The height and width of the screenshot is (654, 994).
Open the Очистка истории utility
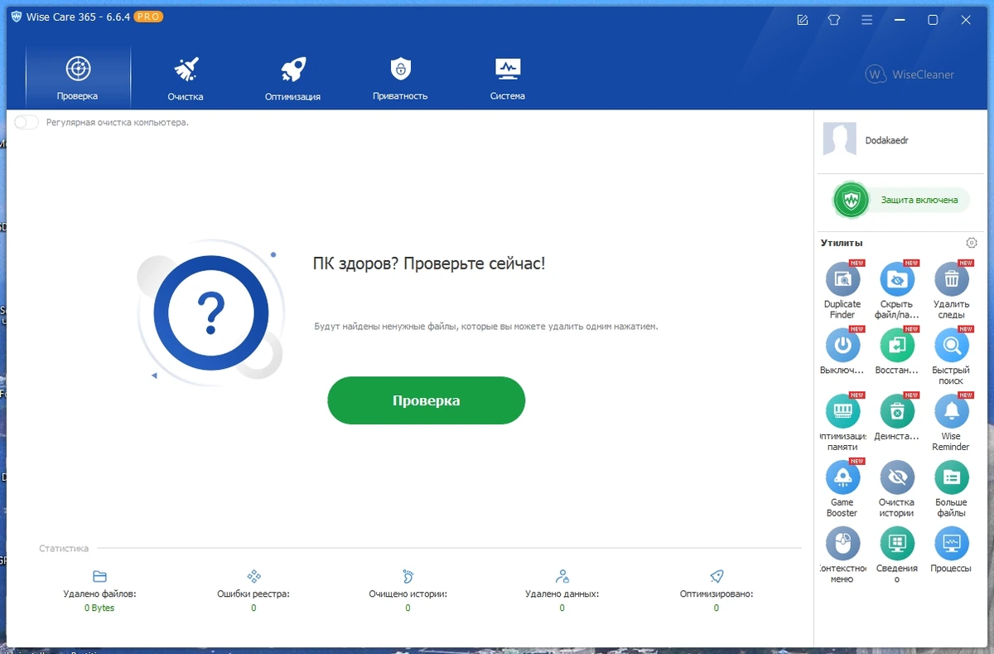click(897, 477)
